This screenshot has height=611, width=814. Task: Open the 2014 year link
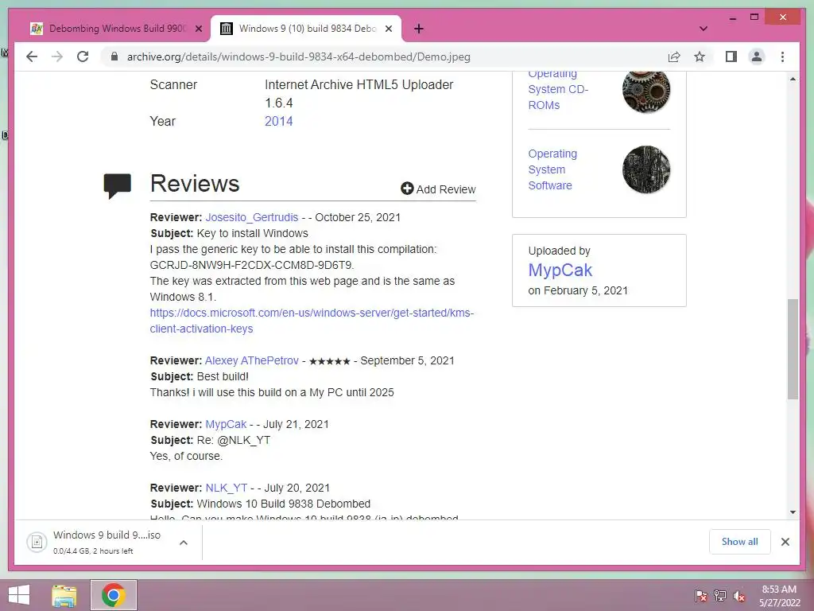[x=279, y=121]
